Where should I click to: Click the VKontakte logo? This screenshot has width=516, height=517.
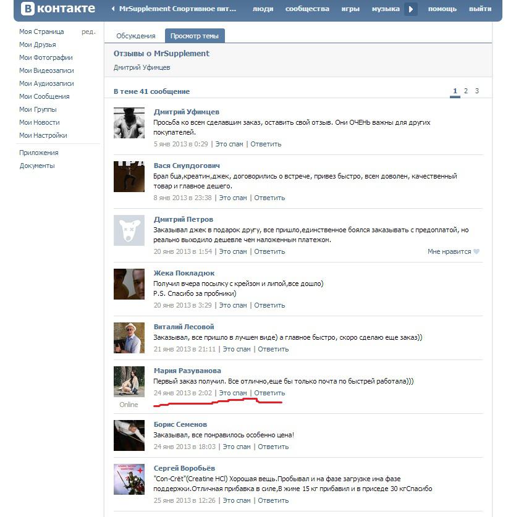coord(58,9)
